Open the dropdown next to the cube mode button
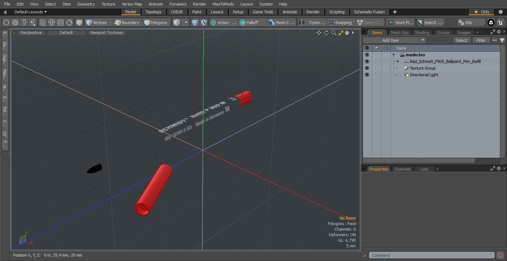 pos(186,23)
